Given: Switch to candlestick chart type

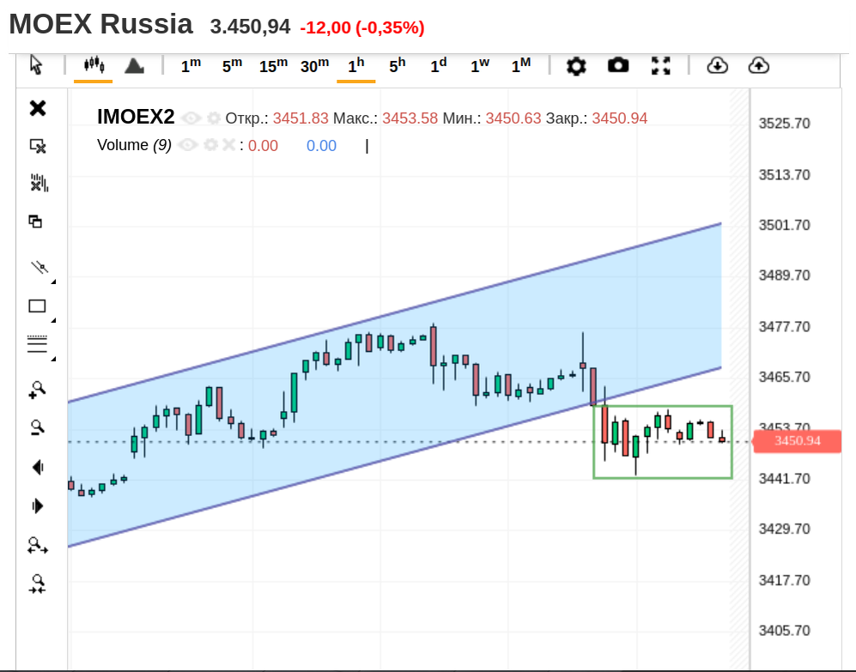Looking at the screenshot, I should (x=94, y=65).
